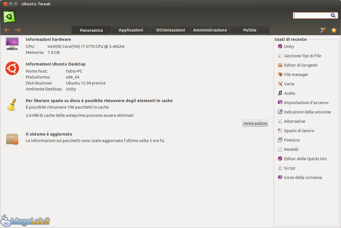341x228 pixels.
Task: Click the Script icon
Action: tap(280, 168)
